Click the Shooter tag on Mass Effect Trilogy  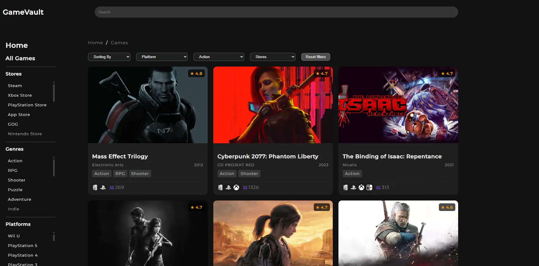tap(140, 174)
